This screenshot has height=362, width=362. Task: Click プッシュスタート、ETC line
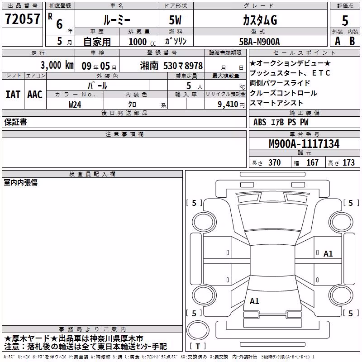point(290,73)
